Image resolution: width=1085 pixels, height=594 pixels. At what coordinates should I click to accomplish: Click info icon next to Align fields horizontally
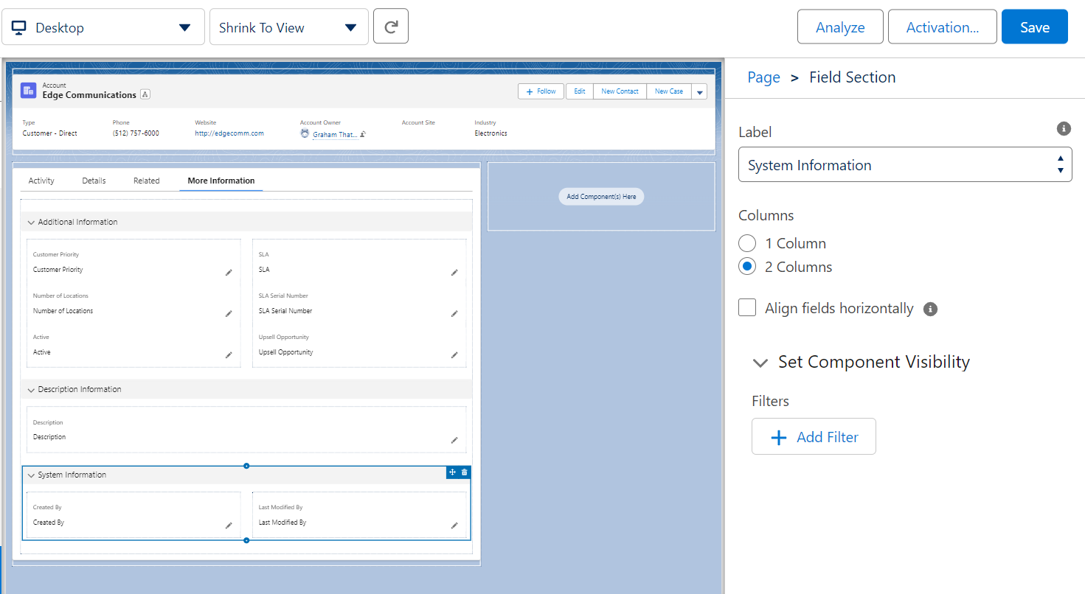931,309
